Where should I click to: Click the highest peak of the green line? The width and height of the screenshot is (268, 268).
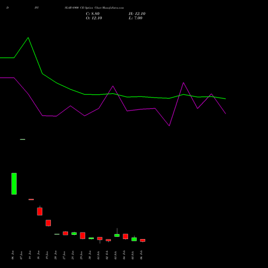pyautogui.click(x=28, y=38)
